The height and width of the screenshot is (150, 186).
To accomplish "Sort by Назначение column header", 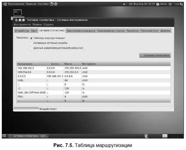I will (x=31, y=64).
